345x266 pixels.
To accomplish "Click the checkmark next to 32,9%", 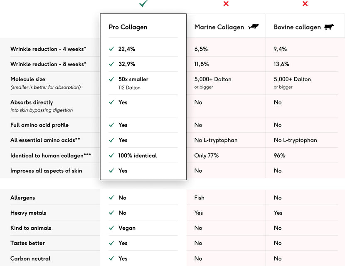I will pyautogui.click(x=111, y=64).
